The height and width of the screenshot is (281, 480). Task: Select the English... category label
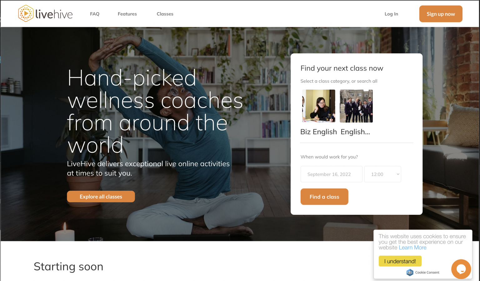(355, 132)
